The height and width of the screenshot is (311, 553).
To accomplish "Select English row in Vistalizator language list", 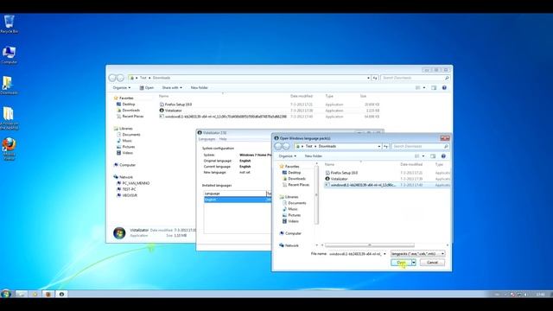I will pyautogui.click(x=238, y=200).
